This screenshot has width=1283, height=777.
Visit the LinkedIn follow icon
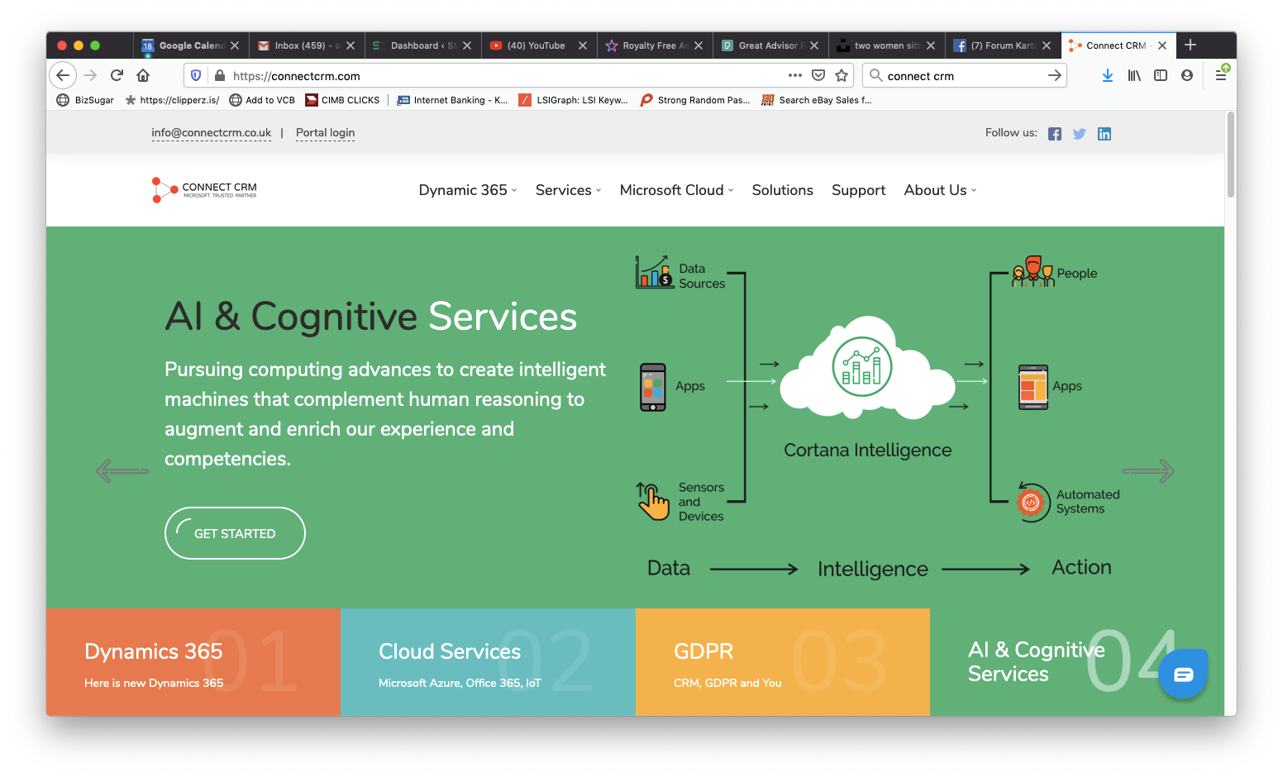[1104, 134]
